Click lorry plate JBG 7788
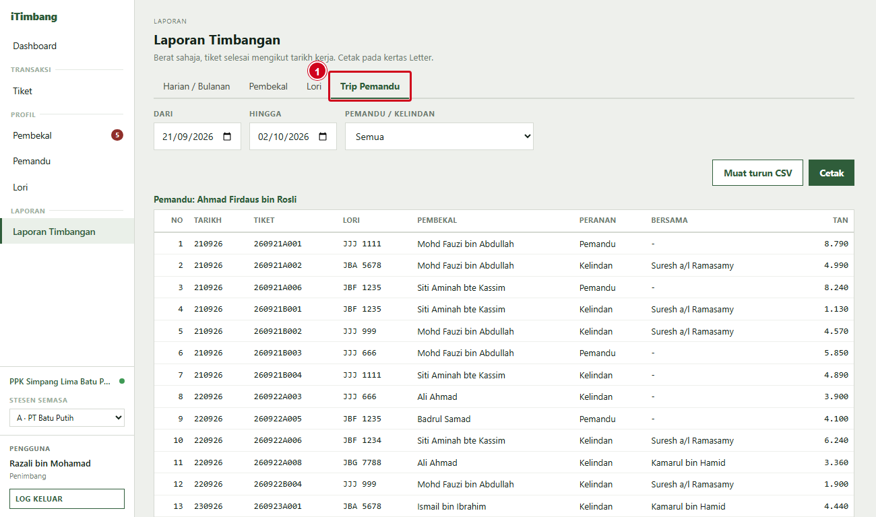 coord(362,462)
